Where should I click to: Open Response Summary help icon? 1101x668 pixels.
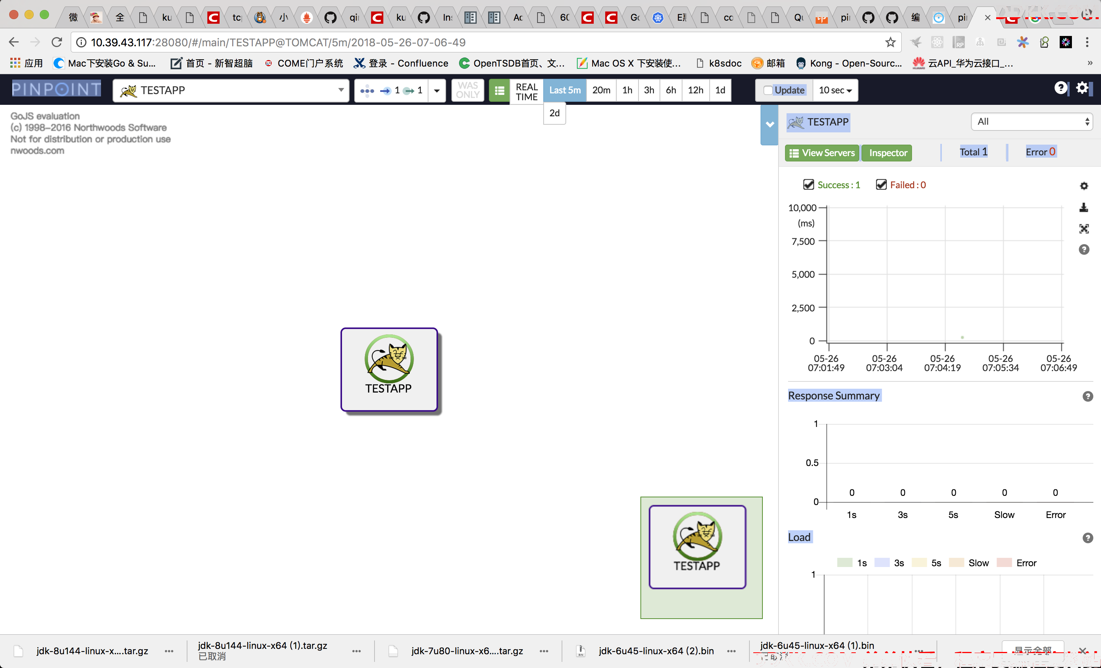[1088, 396]
